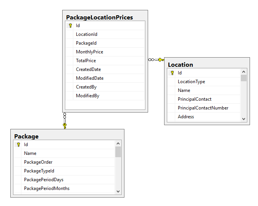This screenshot has width=258, height=206.
Task: Select the yellow key endpoint above the Package table
Action: [64, 126]
